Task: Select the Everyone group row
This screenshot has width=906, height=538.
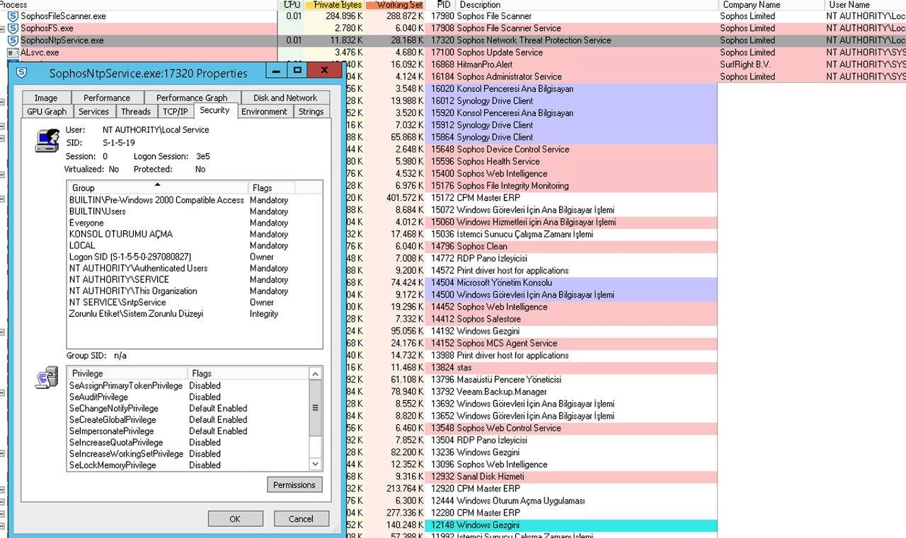Action: [x=195, y=223]
